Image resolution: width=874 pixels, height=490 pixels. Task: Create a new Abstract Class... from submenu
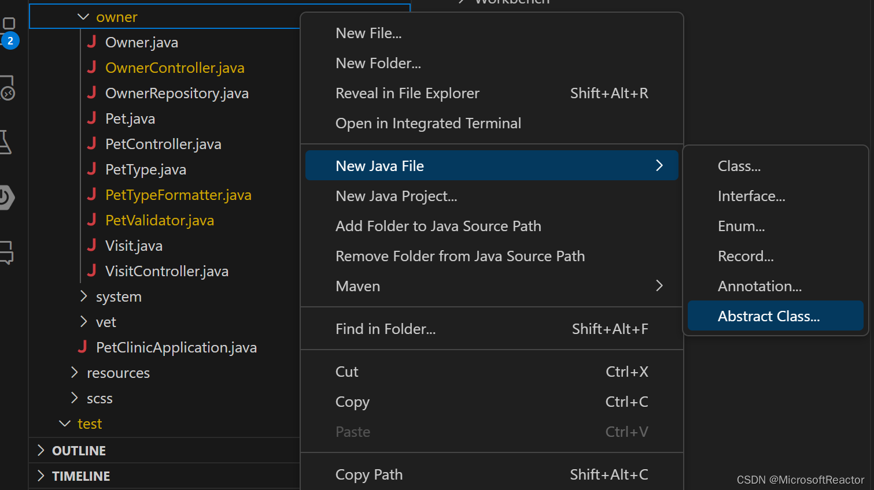click(776, 316)
